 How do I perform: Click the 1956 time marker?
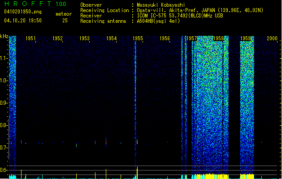click(x=165, y=38)
